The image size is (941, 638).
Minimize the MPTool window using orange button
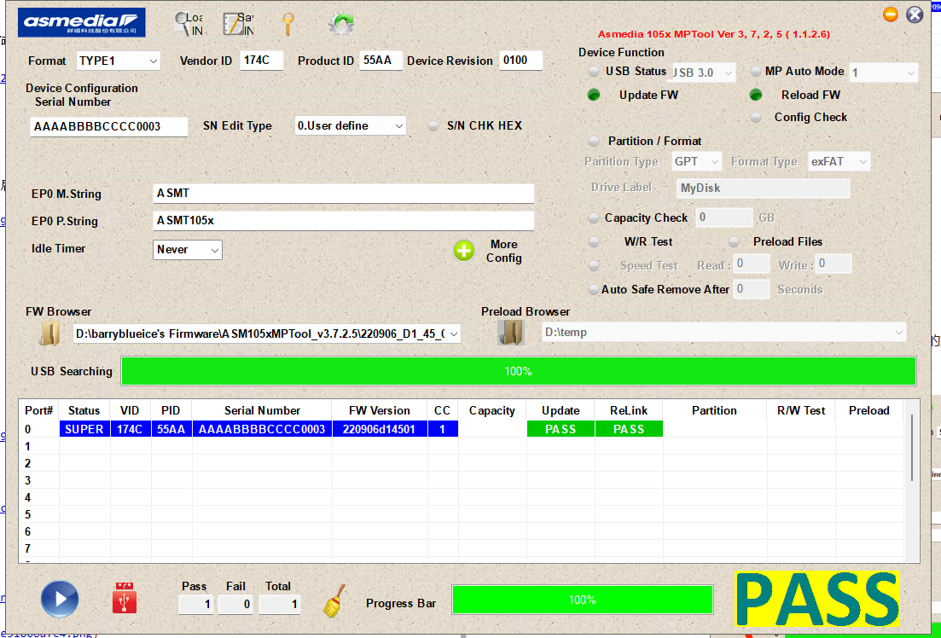[x=891, y=14]
